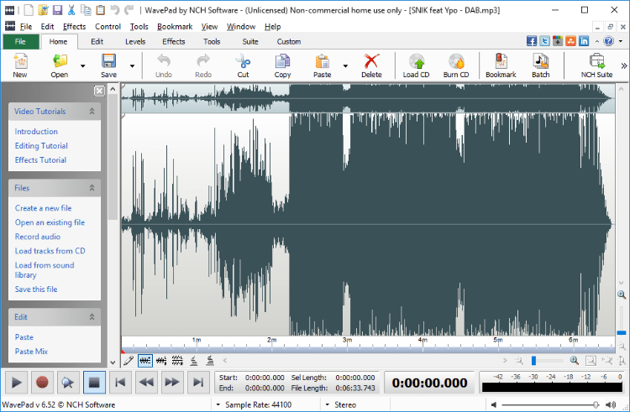Viewport: 630px width, 412px height.
Task: Click the 3m mark on the timeline ruler
Action: coord(347,340)
